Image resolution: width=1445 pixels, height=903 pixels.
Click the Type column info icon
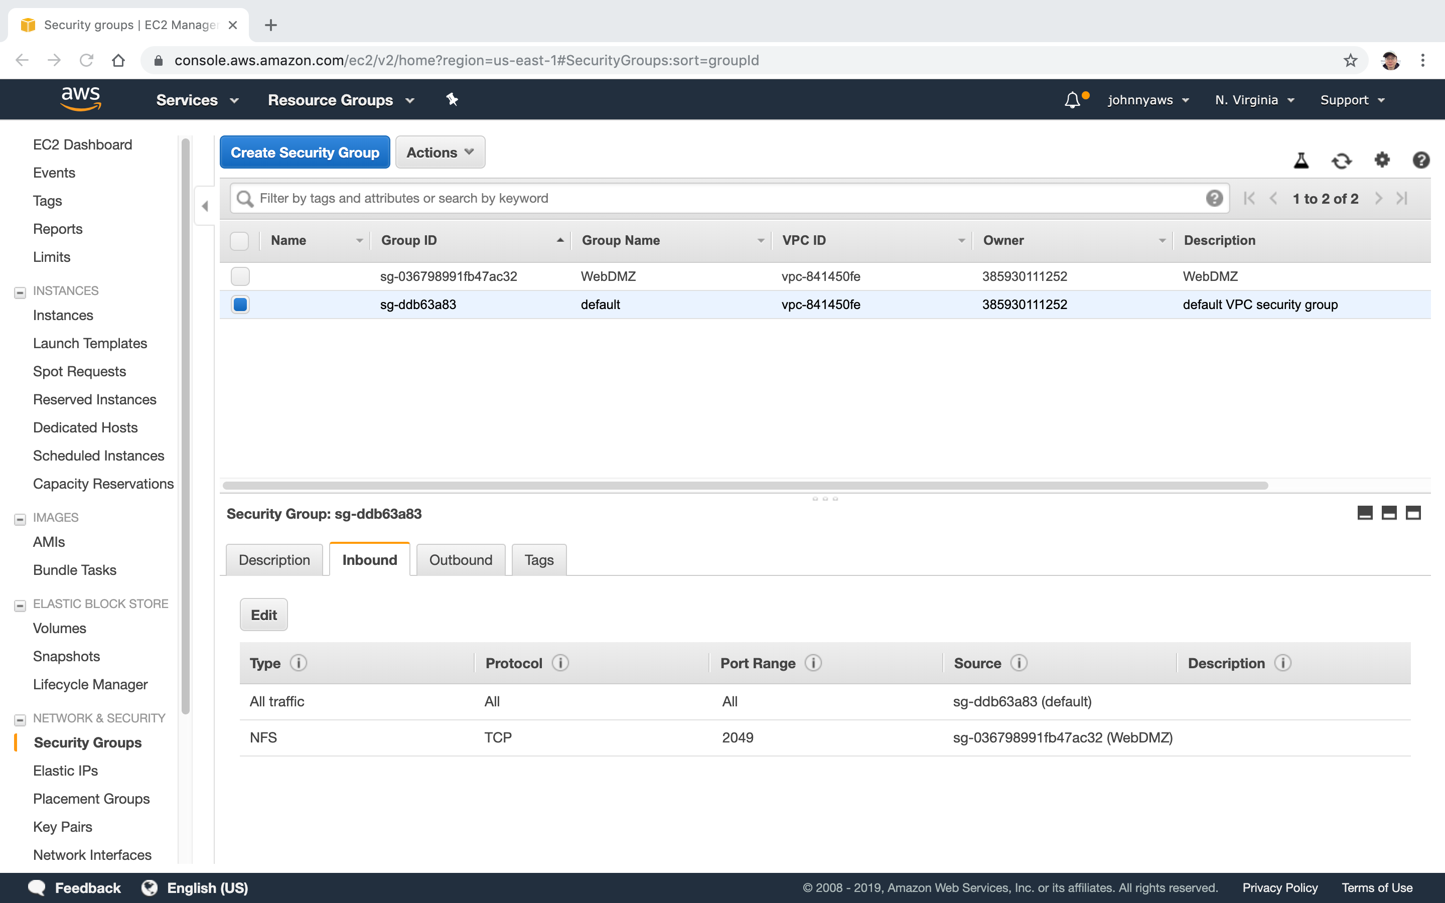tap(299, 663)
